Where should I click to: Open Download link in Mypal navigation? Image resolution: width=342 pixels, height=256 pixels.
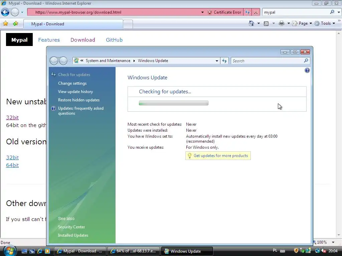click(83, 40)
